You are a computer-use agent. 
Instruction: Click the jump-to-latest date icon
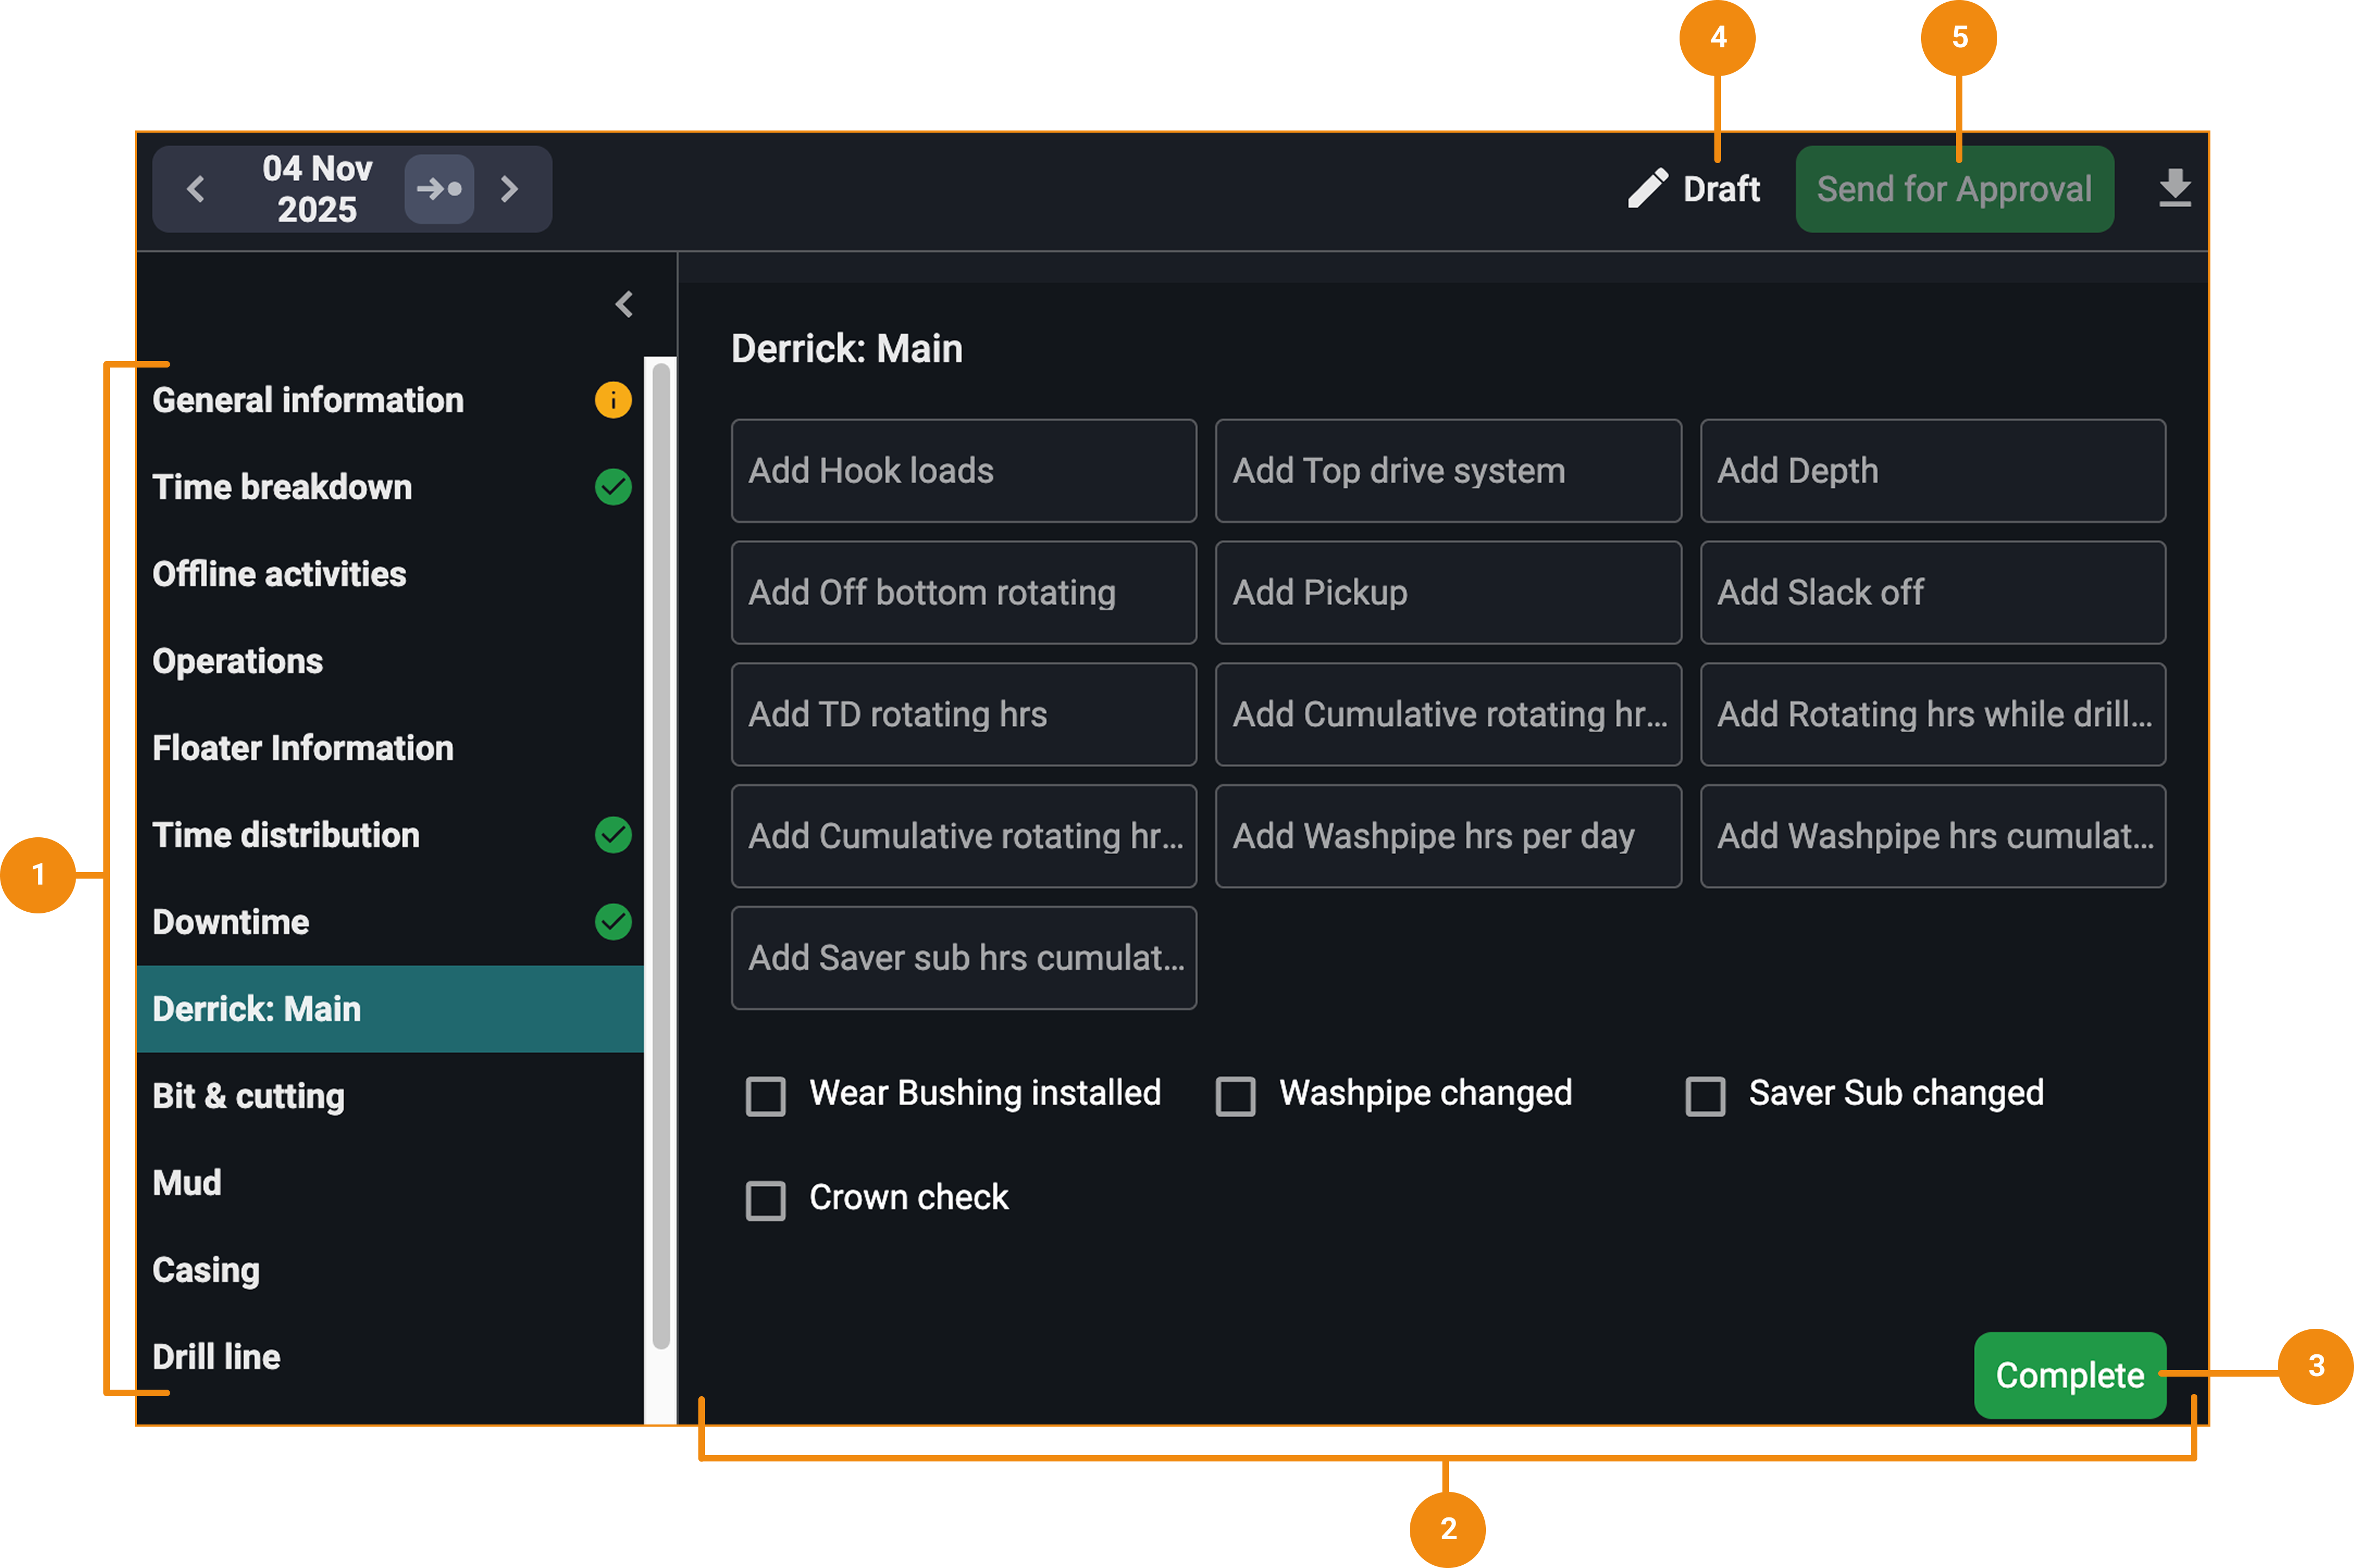(439, 189)
